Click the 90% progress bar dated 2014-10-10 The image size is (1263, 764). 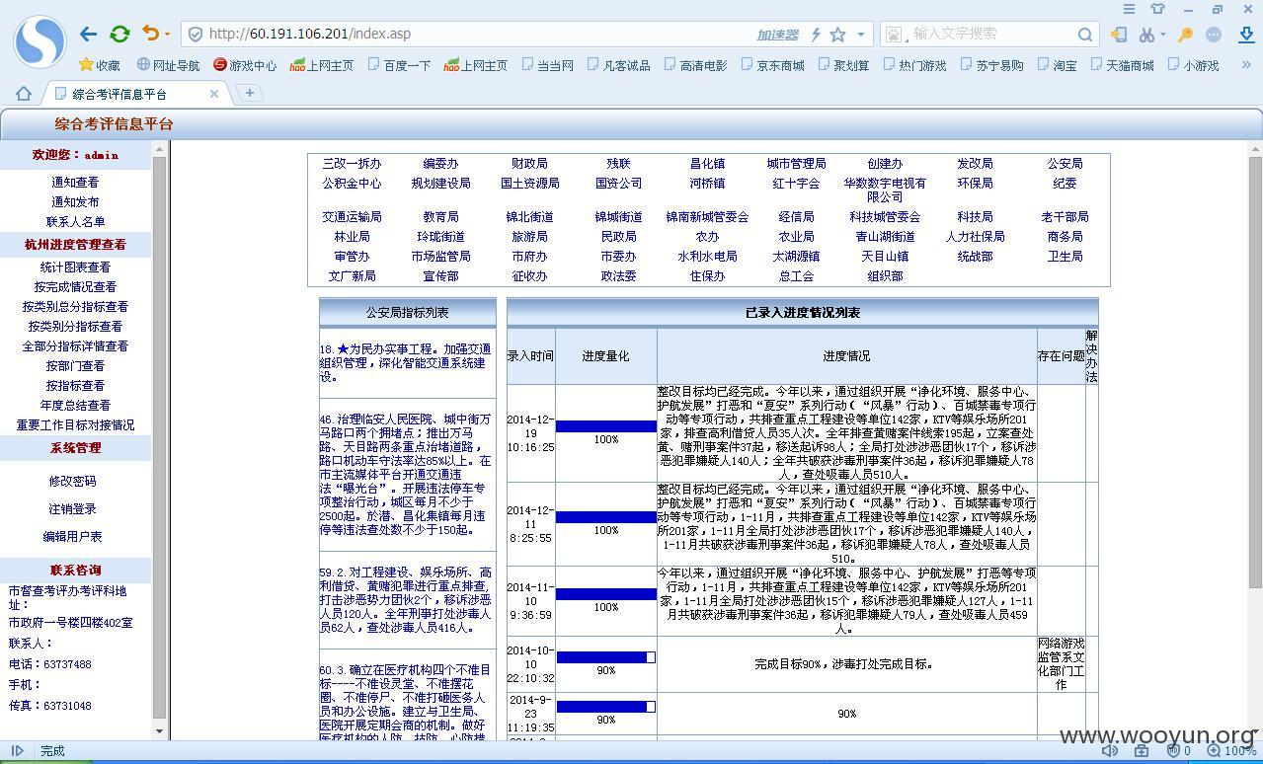click(x=606, y=657)
